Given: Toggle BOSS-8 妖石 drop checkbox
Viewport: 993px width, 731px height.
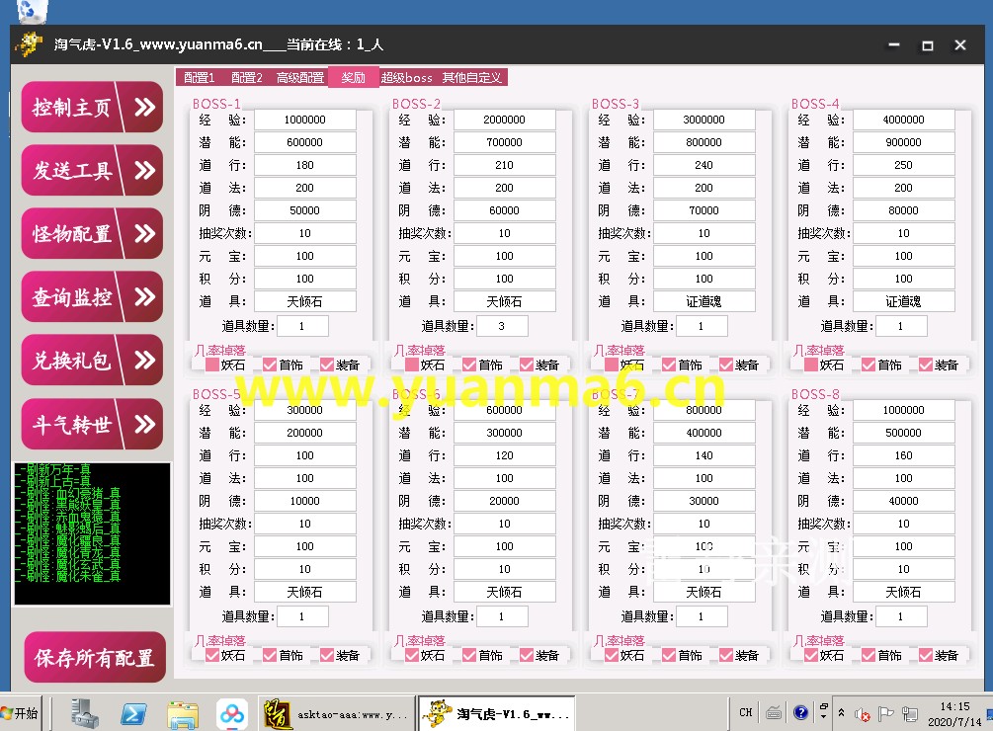Looking at the screenshot, I should 810,655.
